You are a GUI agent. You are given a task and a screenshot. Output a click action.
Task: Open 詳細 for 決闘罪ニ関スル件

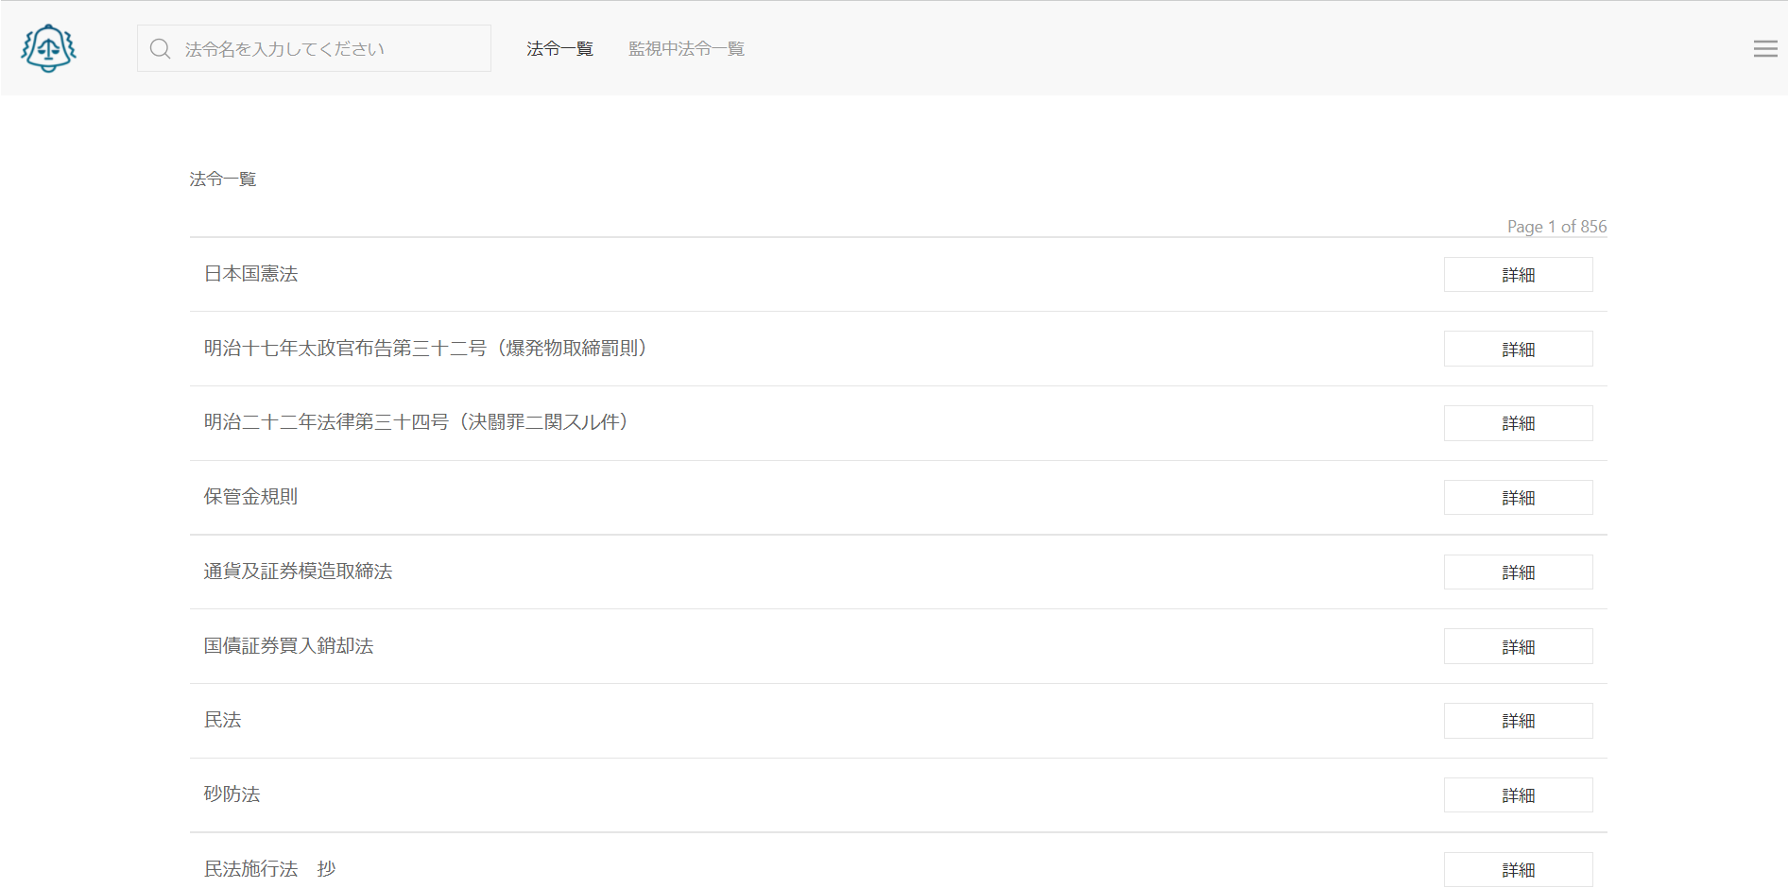[x=1518, y=423]
